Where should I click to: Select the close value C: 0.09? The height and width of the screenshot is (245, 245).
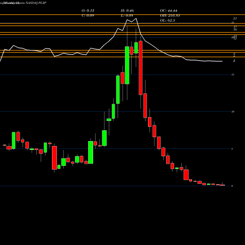88,15
